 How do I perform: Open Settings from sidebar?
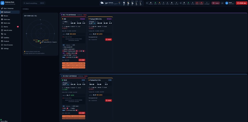pos(10,49)
